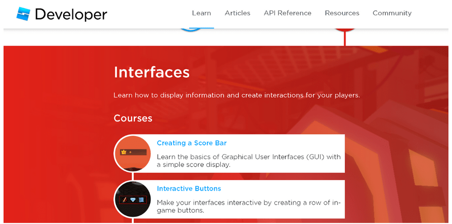Screen dimensions: 452x224
Task: Click the Creating a Score Bar thumbnail
Action: (133, 153)
